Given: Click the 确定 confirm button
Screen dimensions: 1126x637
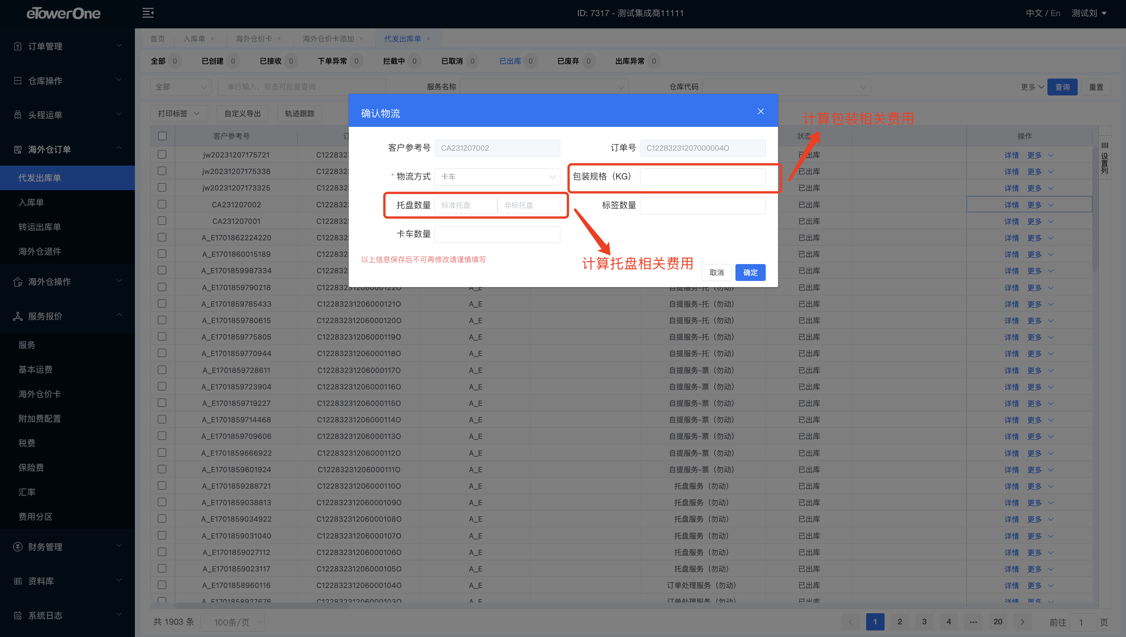Looking at the screenshot, I should pos(750,273).
